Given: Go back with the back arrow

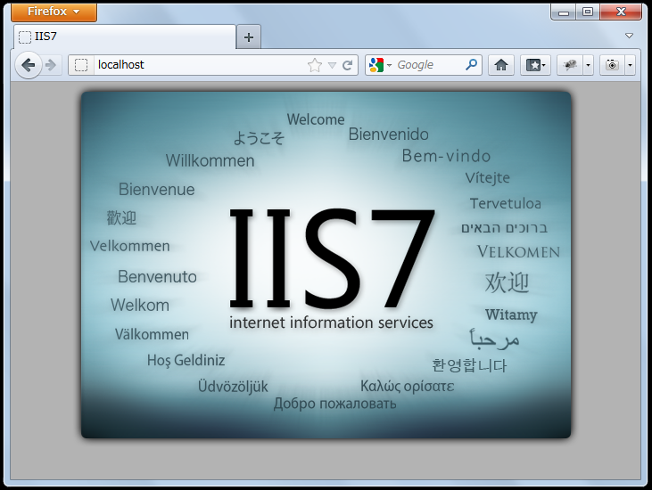Looking at the screenshot, I should click(x=29, y=65).
